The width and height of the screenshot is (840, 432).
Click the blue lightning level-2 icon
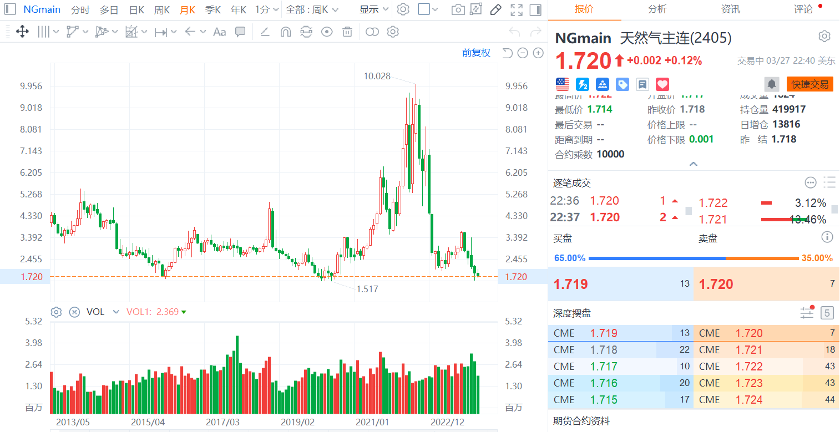583,84
